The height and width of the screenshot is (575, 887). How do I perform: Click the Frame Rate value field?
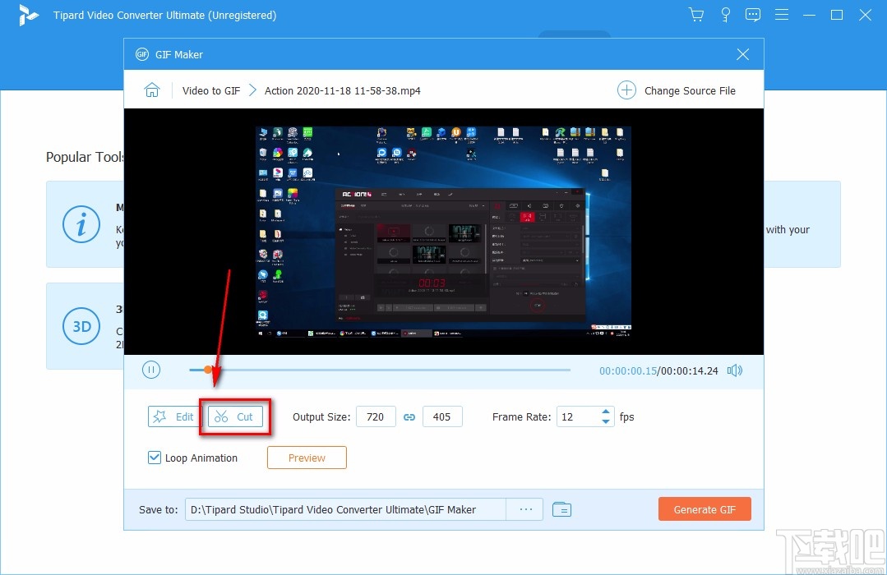click(x=578, y=416)
